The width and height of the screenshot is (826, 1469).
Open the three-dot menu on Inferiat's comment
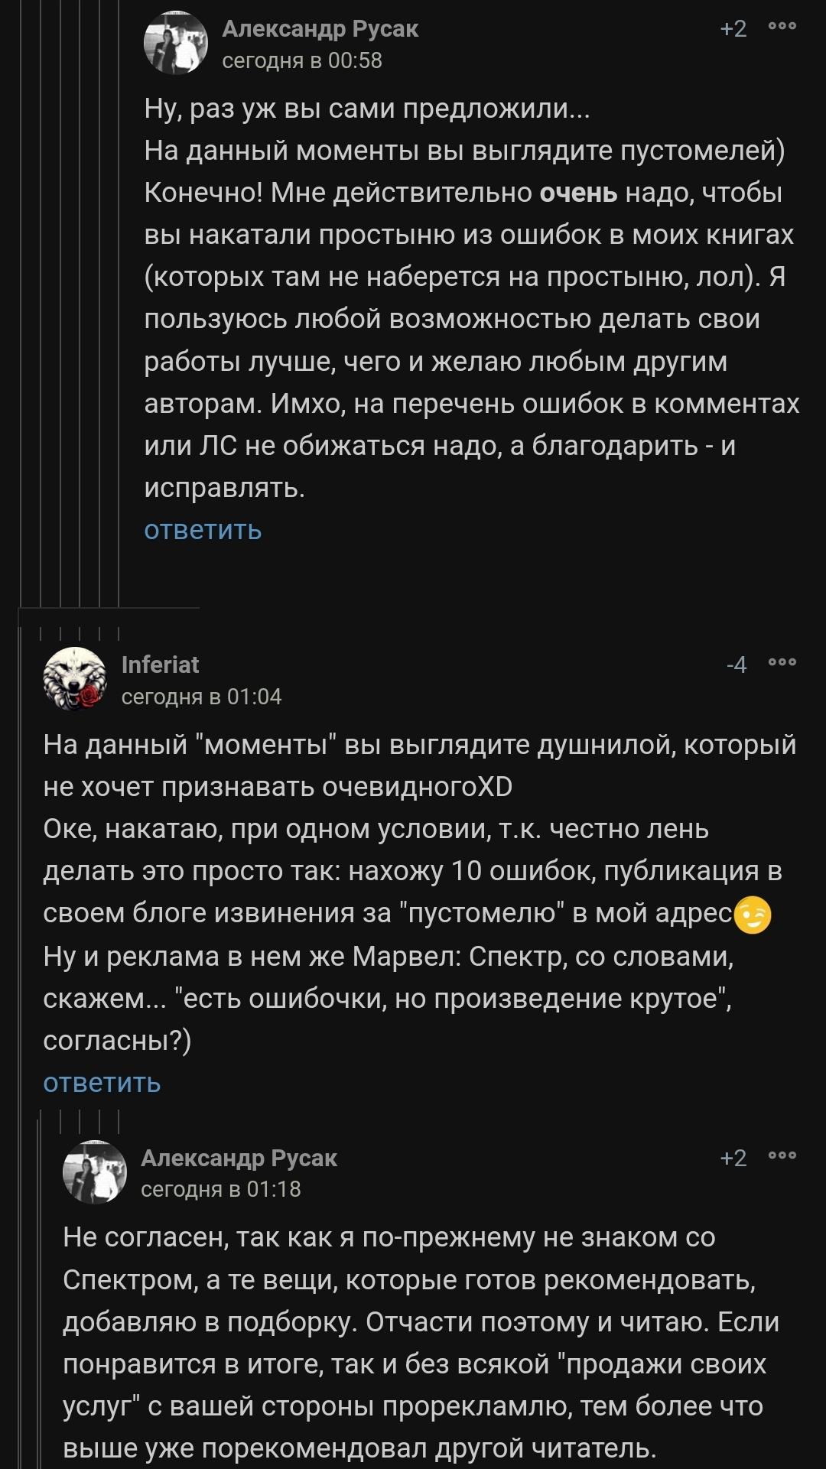[x=782, y=663]
